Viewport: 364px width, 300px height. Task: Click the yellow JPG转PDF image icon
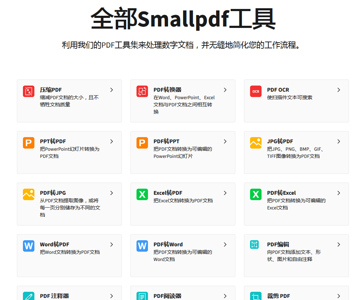tap(256, 143)
